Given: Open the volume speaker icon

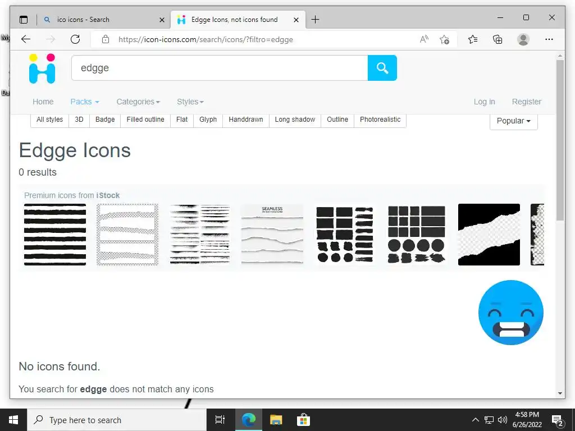Looking at the screenshot, I should pyautogui.click(x=503, y=420).
